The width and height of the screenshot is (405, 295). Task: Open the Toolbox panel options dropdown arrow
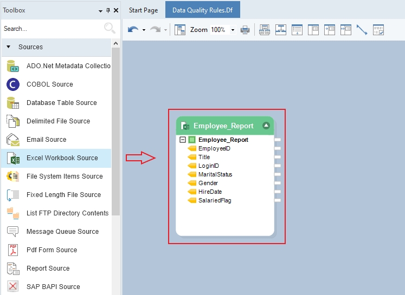tap(100, 11)
